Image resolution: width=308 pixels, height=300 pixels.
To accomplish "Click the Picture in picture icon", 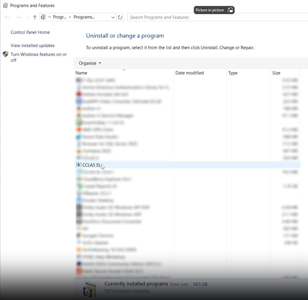I will tap(230, 10).
